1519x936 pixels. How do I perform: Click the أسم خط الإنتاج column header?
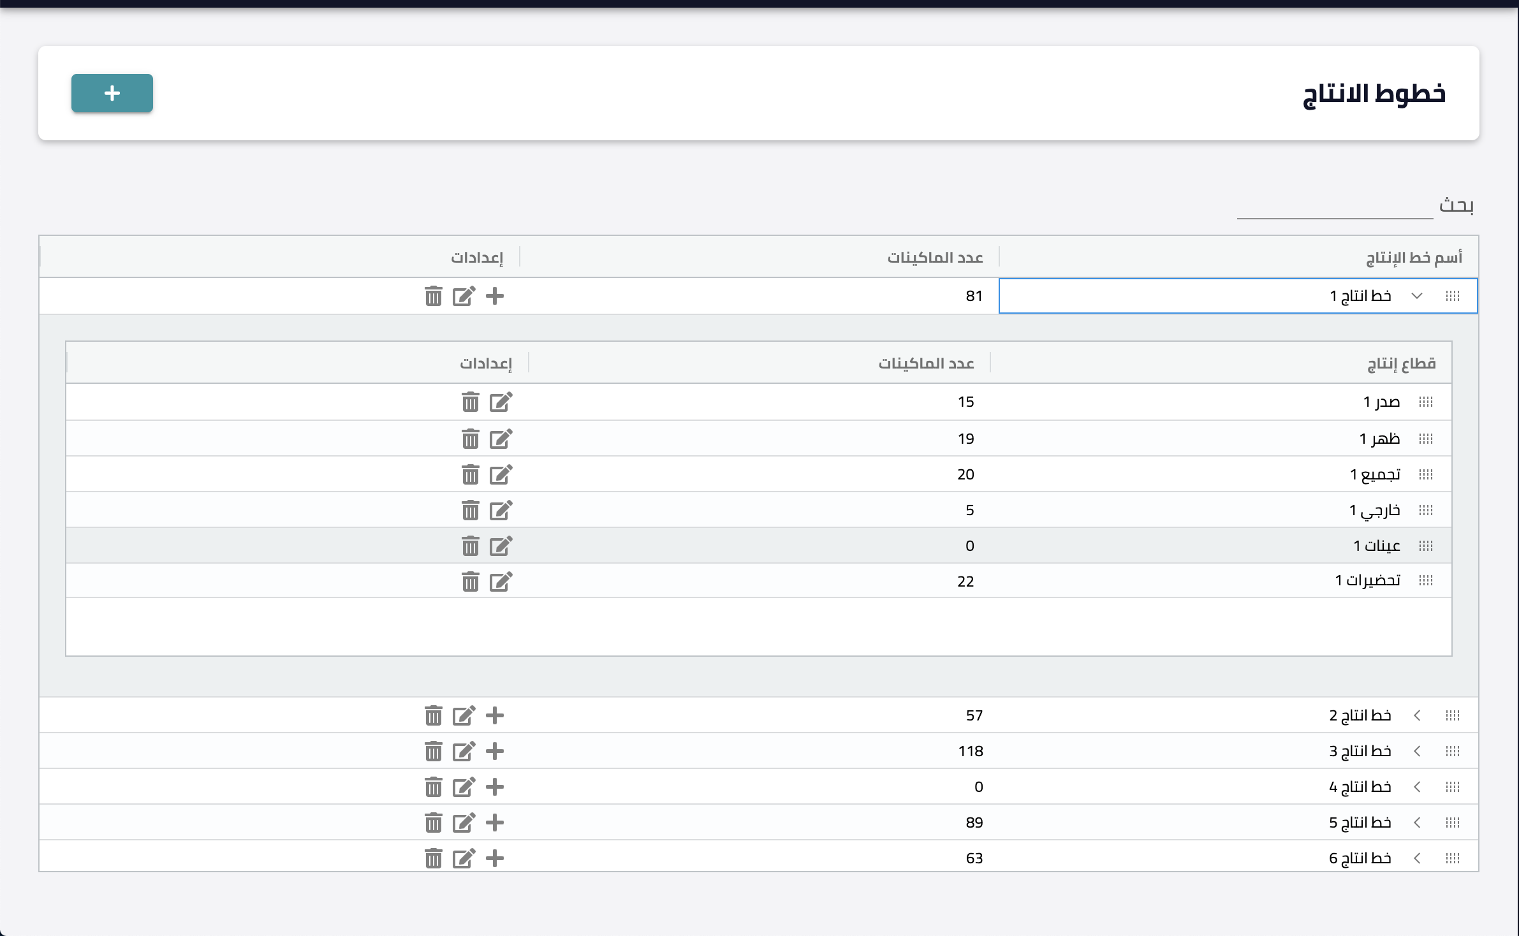(x=1414, y=258)
